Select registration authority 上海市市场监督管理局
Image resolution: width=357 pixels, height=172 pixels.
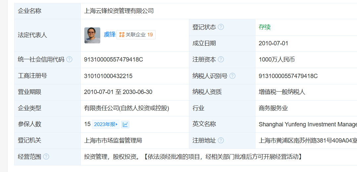[x=113, y=140]
